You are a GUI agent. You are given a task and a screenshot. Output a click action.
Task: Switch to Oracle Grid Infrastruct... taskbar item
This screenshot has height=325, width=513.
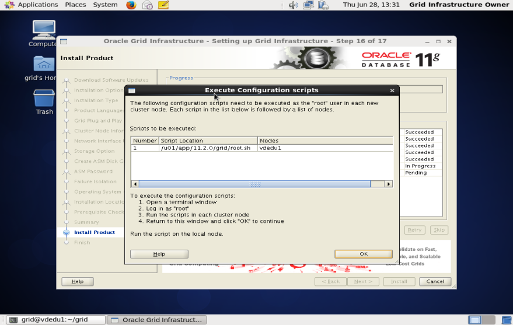(158, 320)
